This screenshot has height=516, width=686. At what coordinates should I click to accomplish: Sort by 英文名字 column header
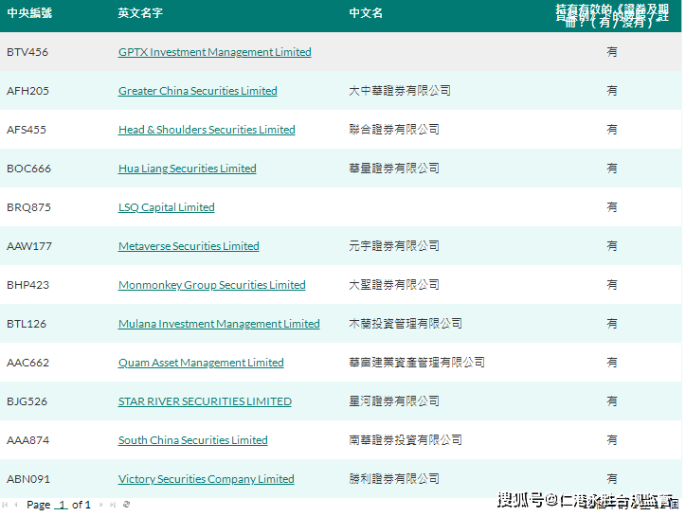click(140, 13)
